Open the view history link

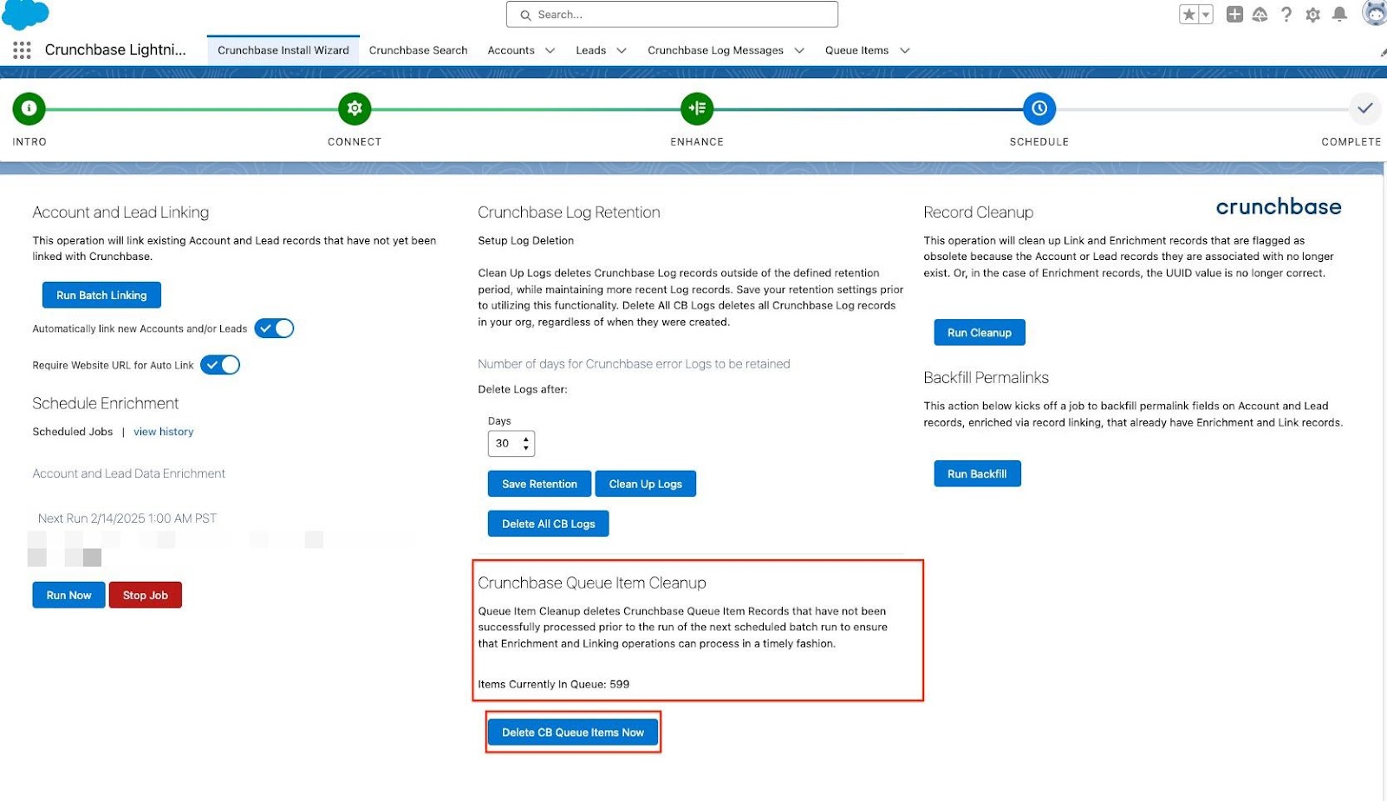pyautogui.click(x=163, y=432)
